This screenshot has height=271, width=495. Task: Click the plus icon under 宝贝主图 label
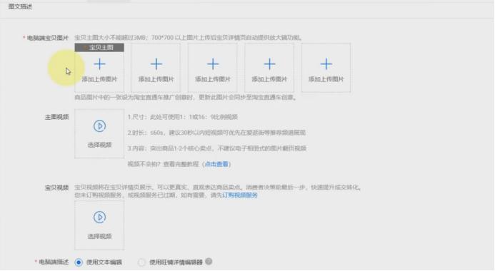[99, 64]
